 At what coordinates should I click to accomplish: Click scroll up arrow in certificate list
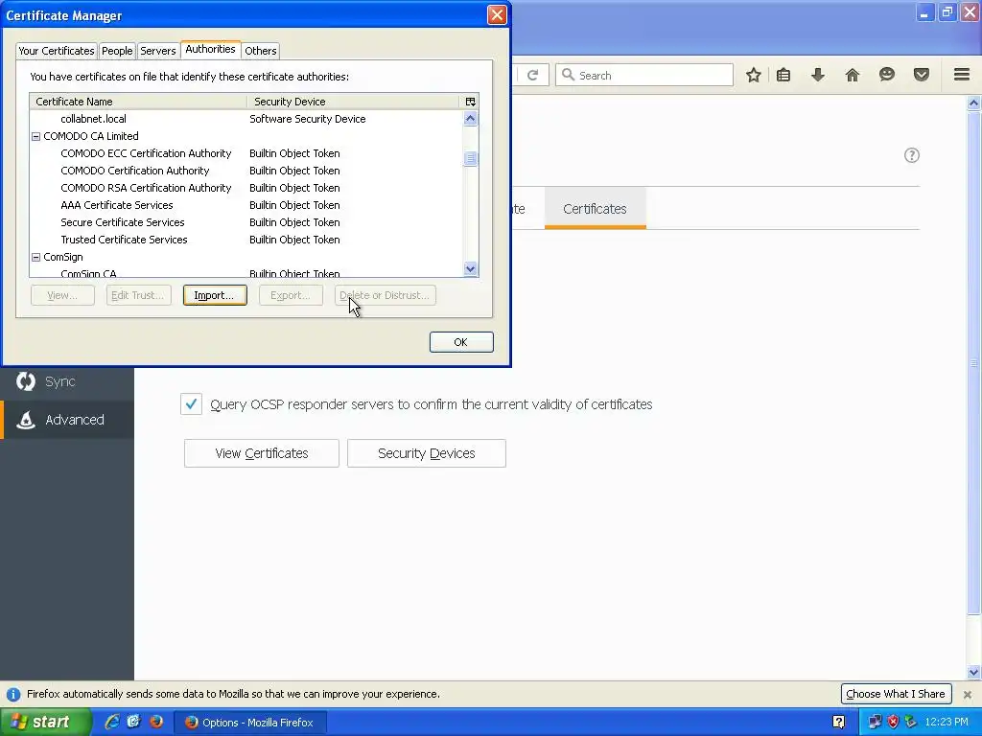tap(470, 118)
